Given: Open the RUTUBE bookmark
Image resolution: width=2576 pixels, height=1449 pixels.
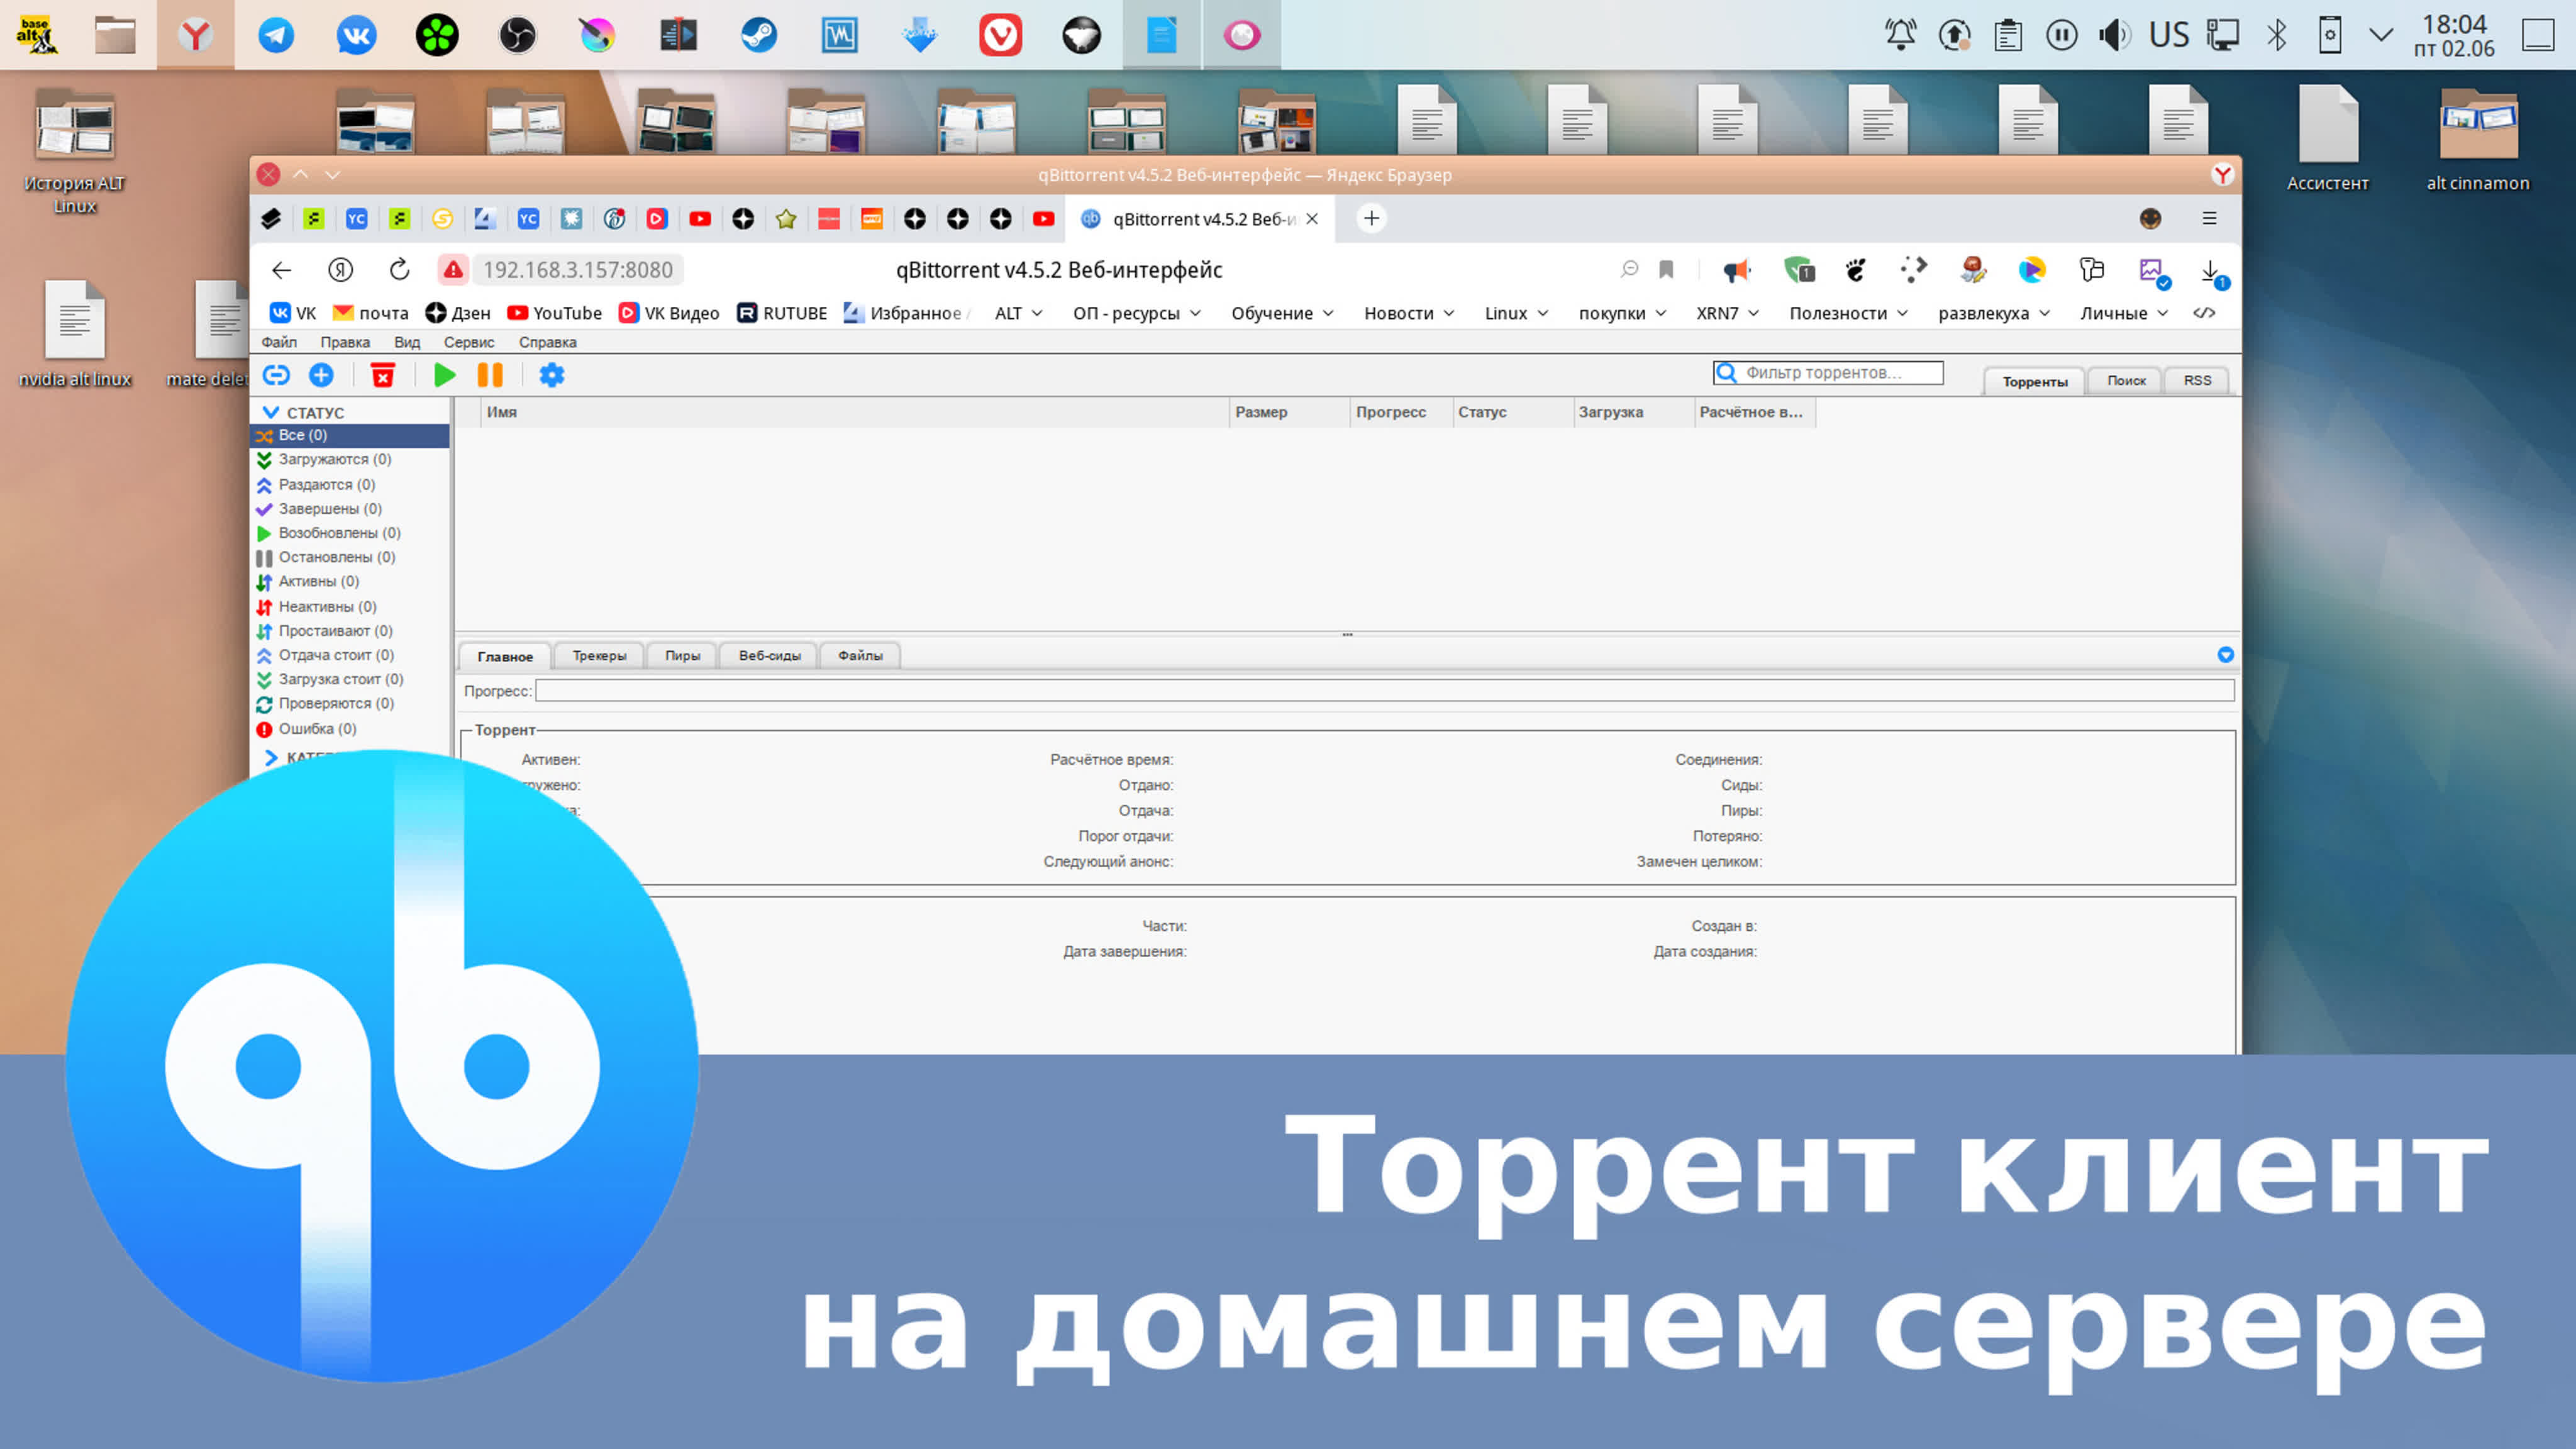Looking at the screenshot, I should pyautogui.click(x=782, y=313).
